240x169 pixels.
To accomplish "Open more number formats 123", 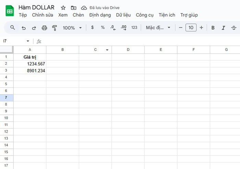I will (134, 27).
